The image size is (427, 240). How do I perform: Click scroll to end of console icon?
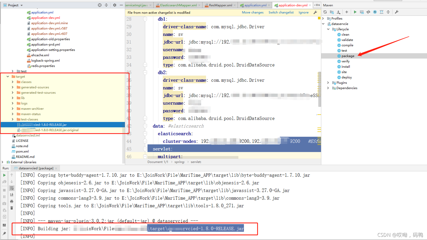pyautogui.click(x=12, y=195)
